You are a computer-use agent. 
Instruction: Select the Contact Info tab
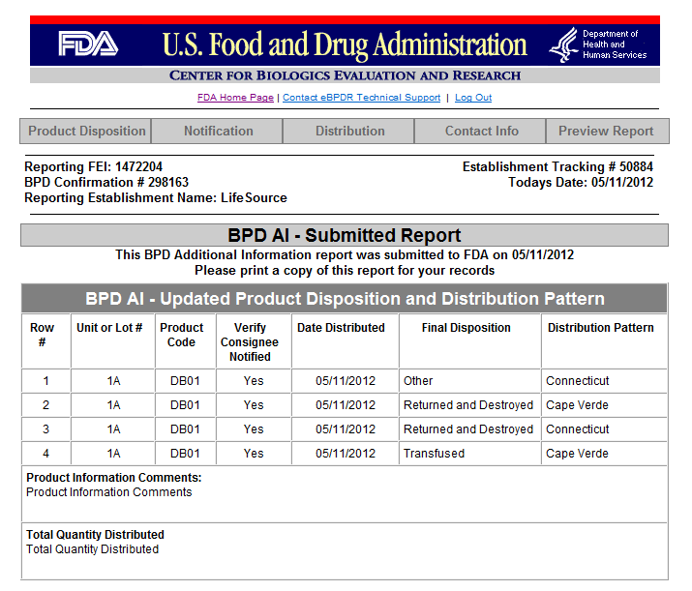click(x=481, y=132)
